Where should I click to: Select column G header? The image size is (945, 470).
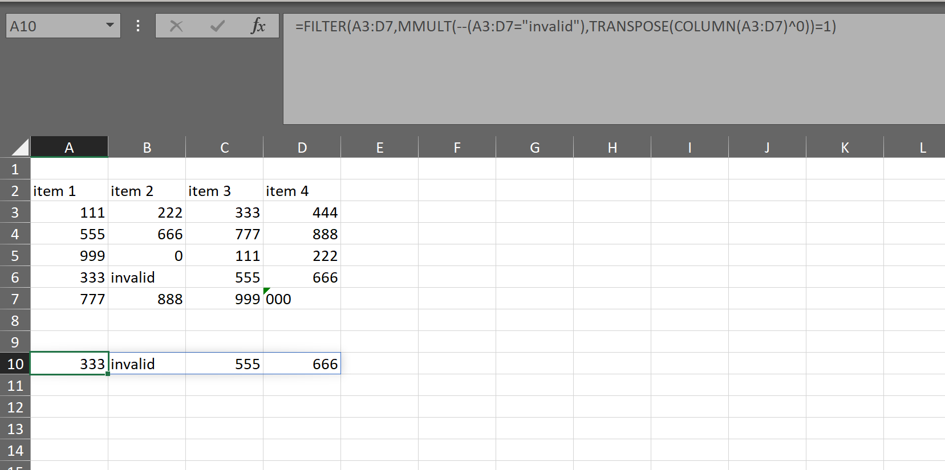point(535,147)
